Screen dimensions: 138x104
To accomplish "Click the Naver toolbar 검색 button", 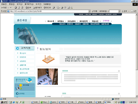I will [x=124, y=11].
